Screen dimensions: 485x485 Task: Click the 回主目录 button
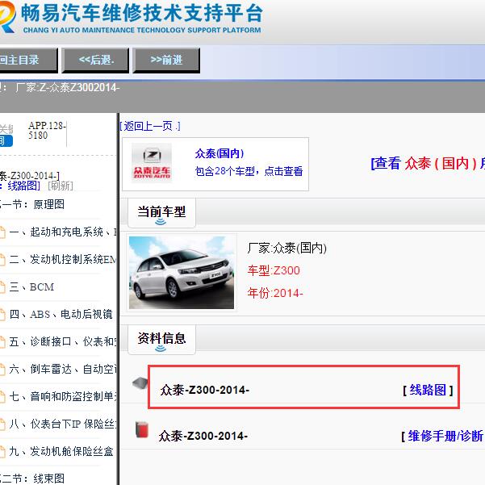(x=27, y=60)
